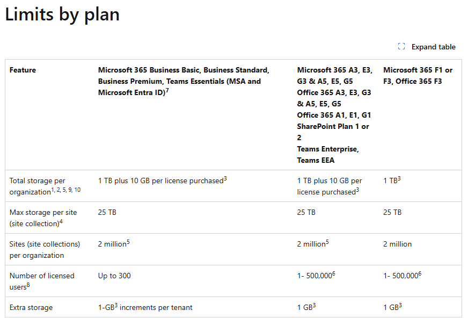Expand the table to full view
This screenshot has height=325, width=468.
pyautogui.click(x=427, y=47)
